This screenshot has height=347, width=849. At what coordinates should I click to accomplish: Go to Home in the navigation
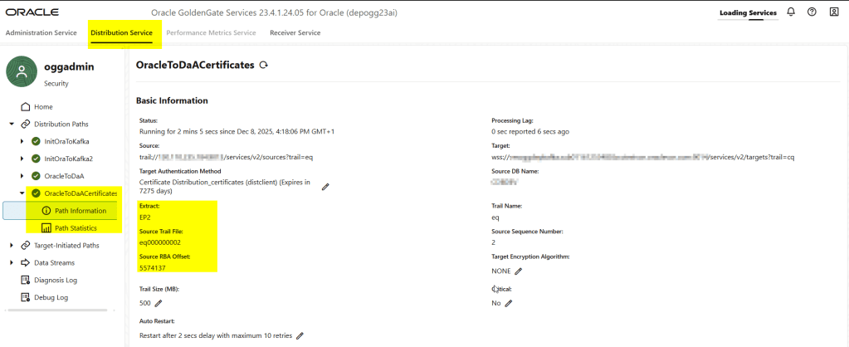tap(42, 106)
